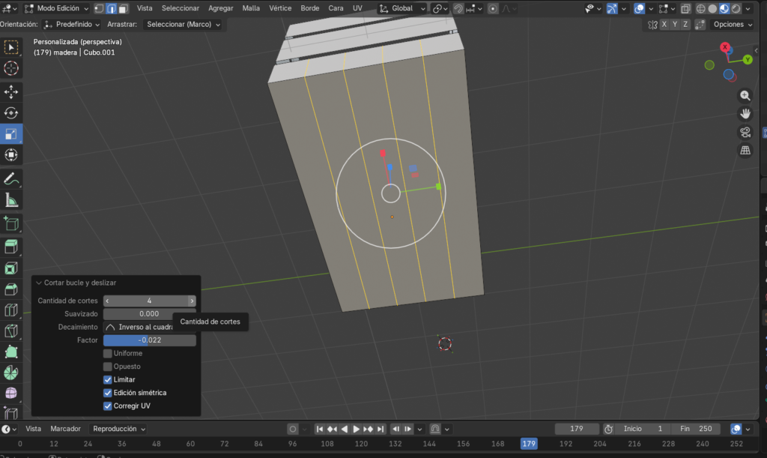This screenshot has height=458, width=767.
Task: Click the viewport zoom magnifier icon
Action: (x=745, y=95)
